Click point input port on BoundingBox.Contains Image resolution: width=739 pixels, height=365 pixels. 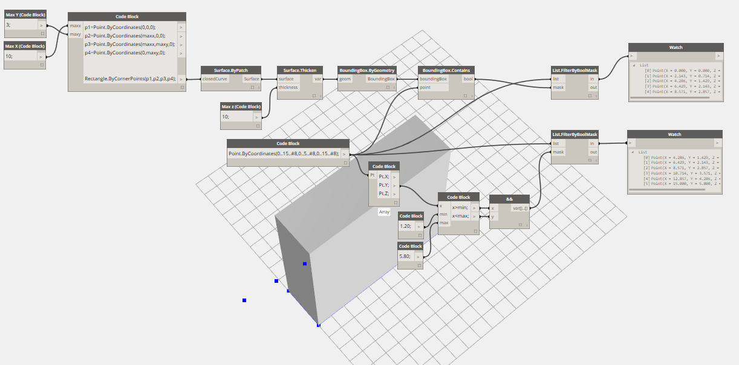[433, 87]
